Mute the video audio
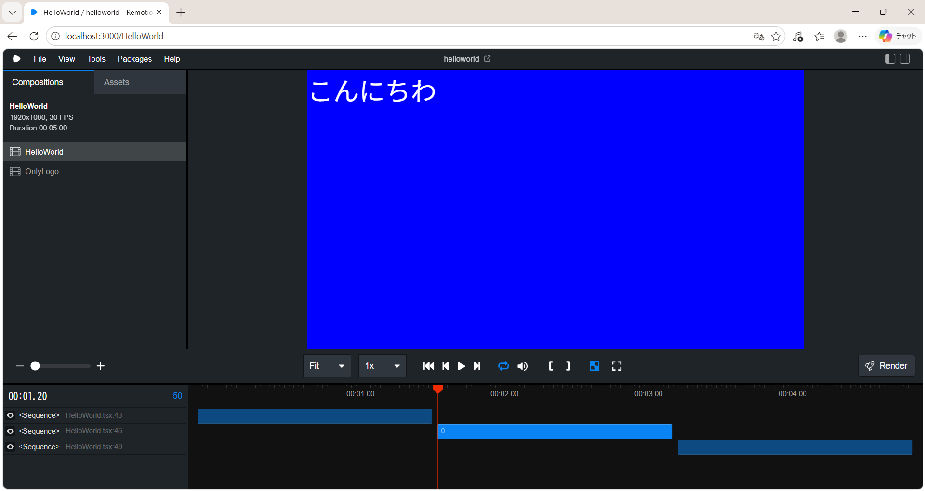Viewport: 925px width, 491px height. coord(523,366)
